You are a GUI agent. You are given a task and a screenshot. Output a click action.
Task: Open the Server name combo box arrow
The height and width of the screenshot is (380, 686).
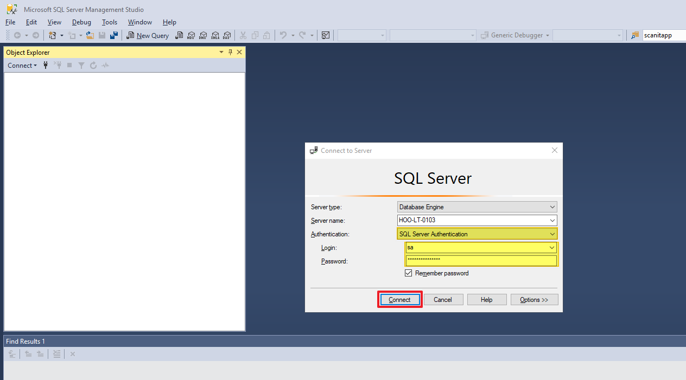[x=552, y=221]
